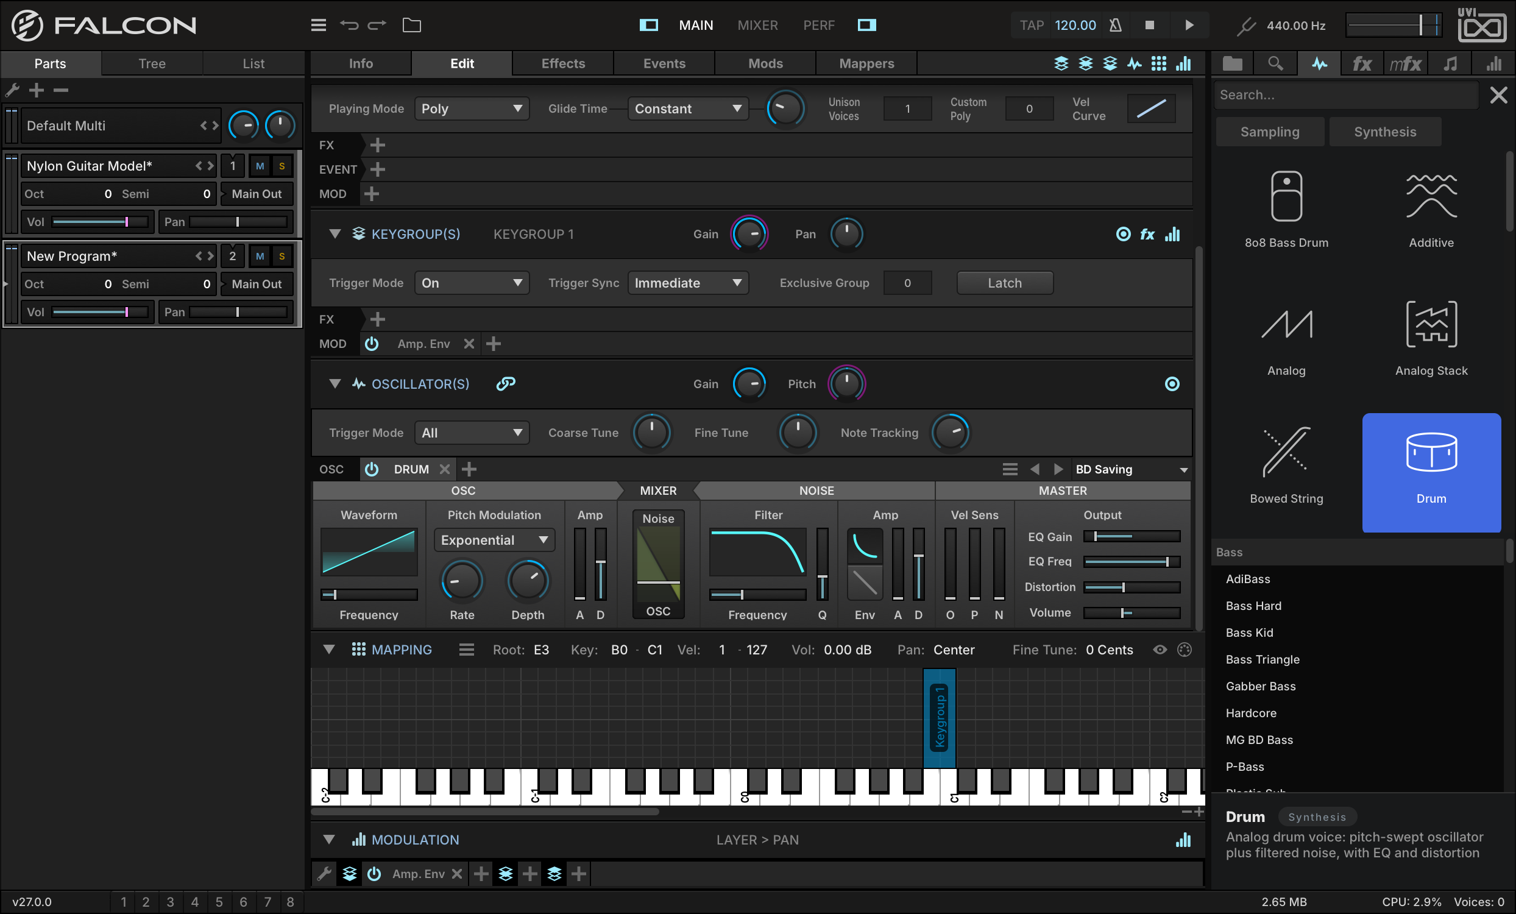1516x914 pixels.
Task: Toggle the metronome icon
Action: 1115,25
